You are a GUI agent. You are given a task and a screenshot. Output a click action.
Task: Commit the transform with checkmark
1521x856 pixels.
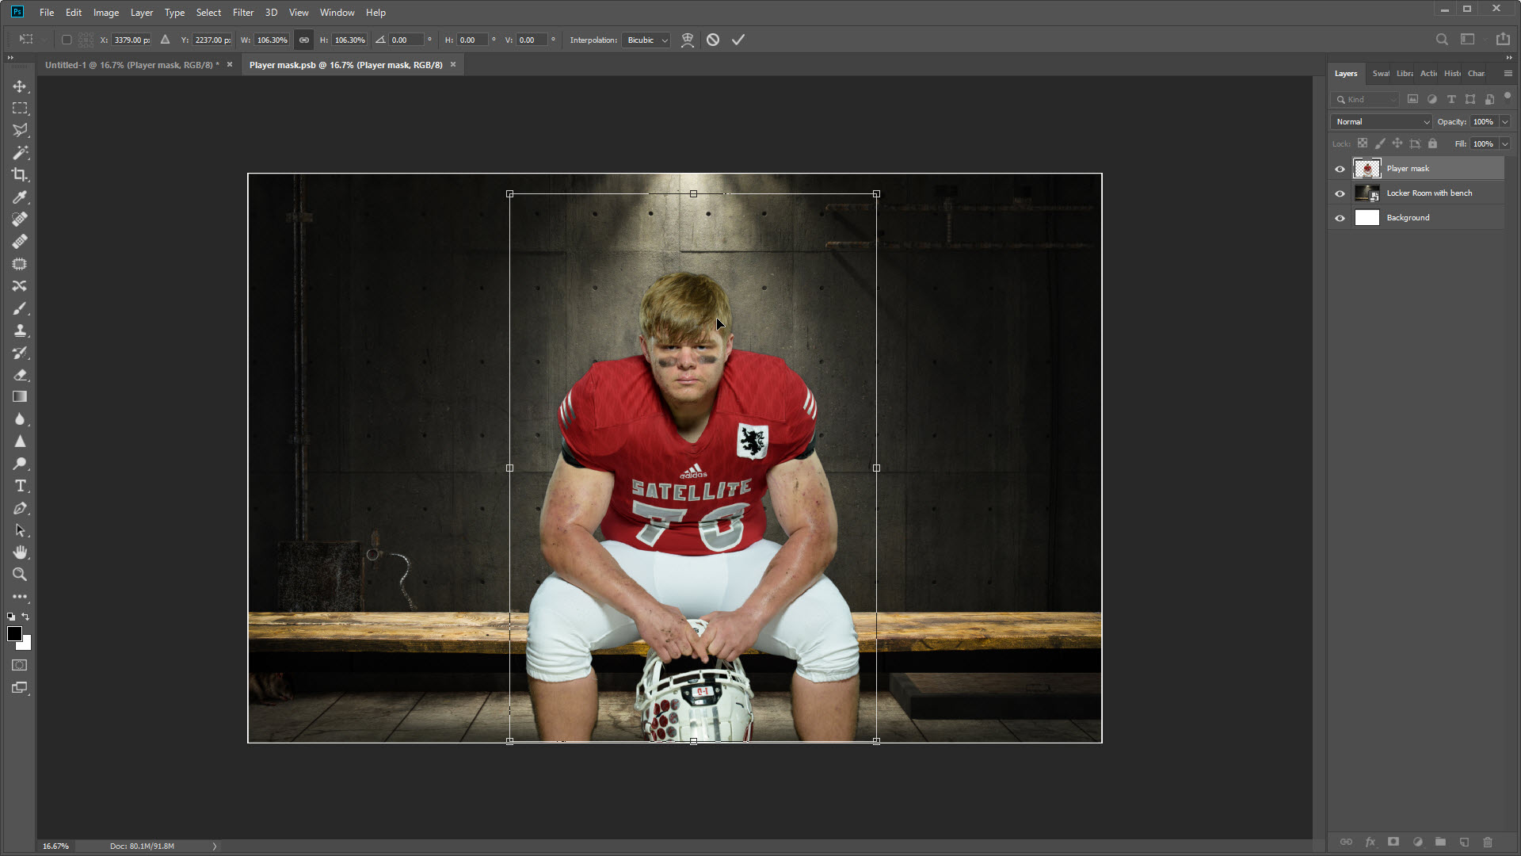738,40
